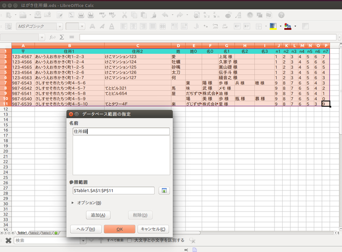This screenshot has height=252, width=342.
Task: Open the MS Pゴシック font name dropdown
Action: (60, 26)
